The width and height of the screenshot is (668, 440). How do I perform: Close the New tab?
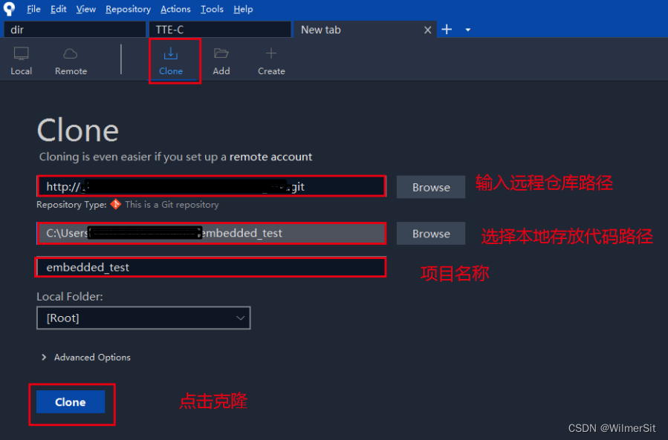tap(428, 30)
